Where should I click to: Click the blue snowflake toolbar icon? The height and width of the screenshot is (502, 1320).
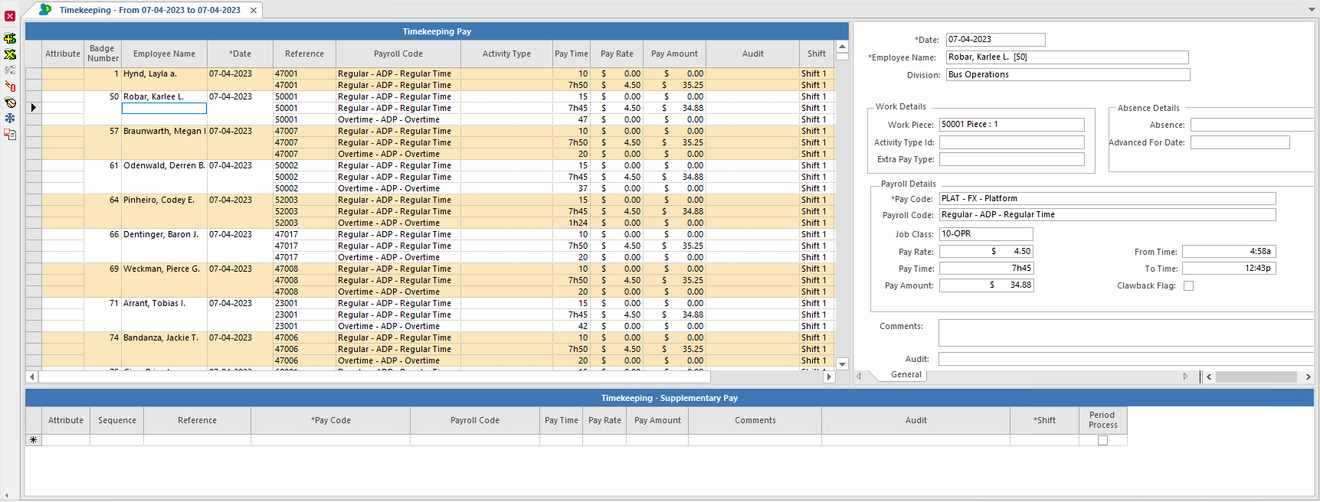(10, 119)
